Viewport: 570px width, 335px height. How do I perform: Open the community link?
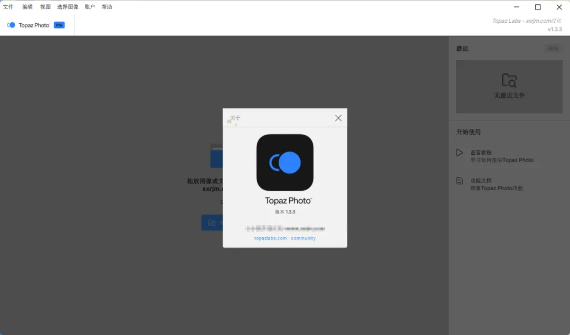click(x=303, y=238)
